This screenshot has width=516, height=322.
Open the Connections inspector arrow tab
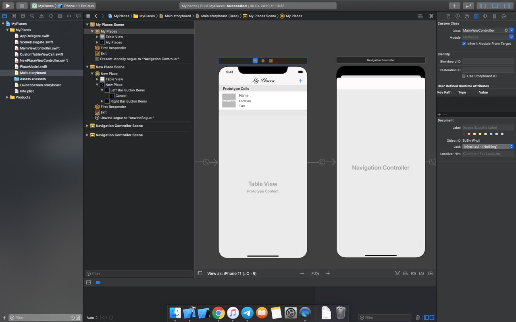point(504,16)
